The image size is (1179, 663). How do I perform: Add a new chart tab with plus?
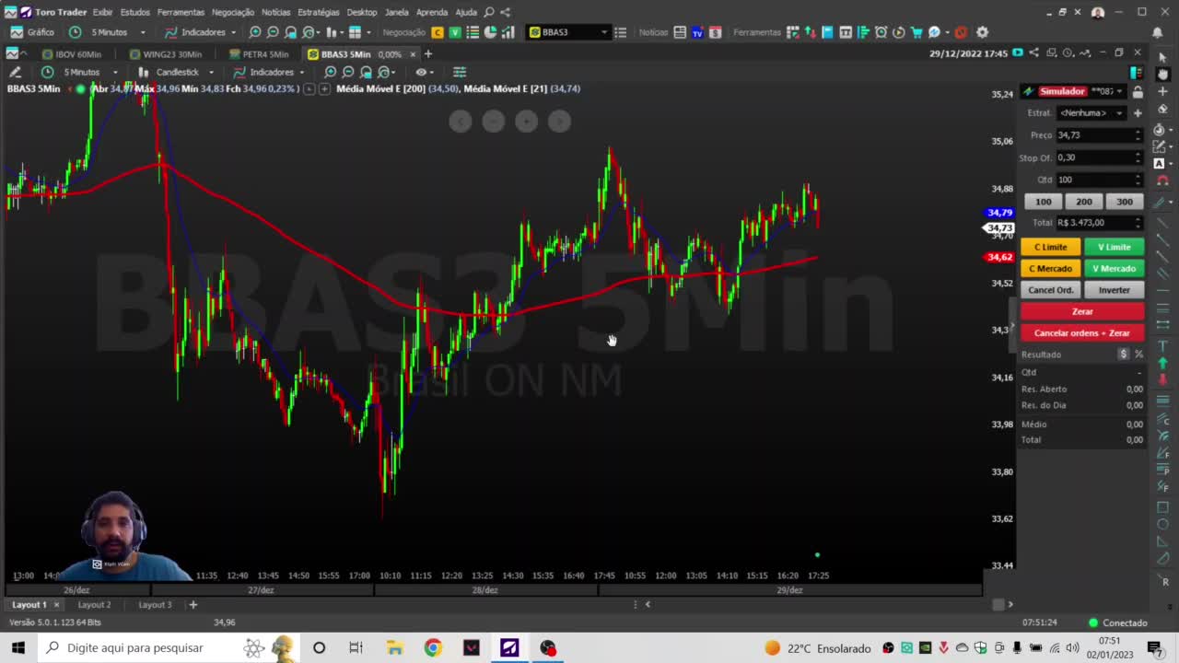click(x=427, y=54)
